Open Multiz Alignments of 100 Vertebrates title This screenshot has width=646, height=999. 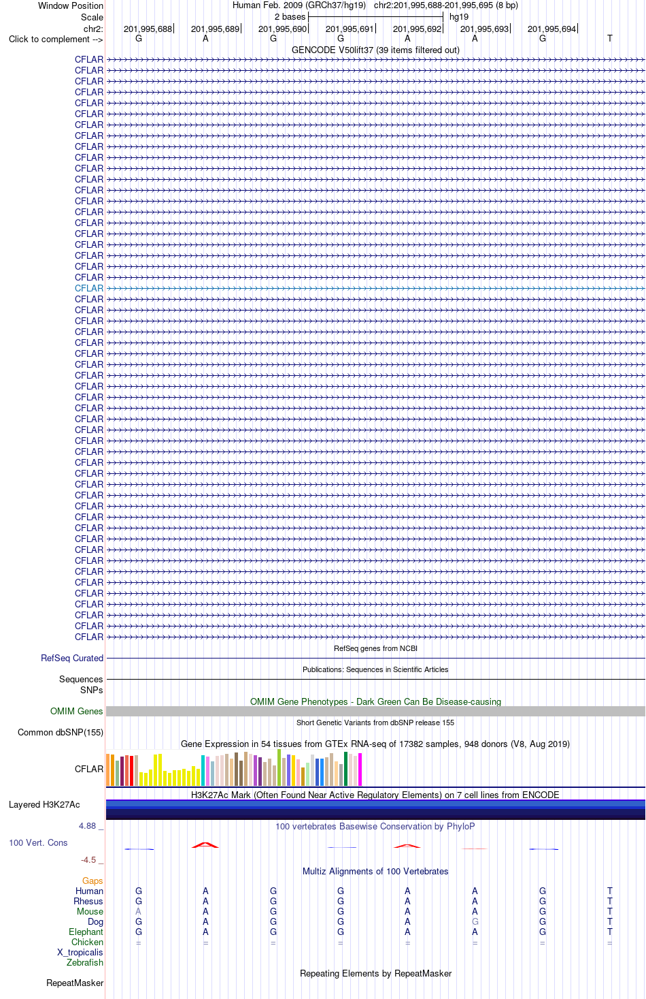pos(375,871)
